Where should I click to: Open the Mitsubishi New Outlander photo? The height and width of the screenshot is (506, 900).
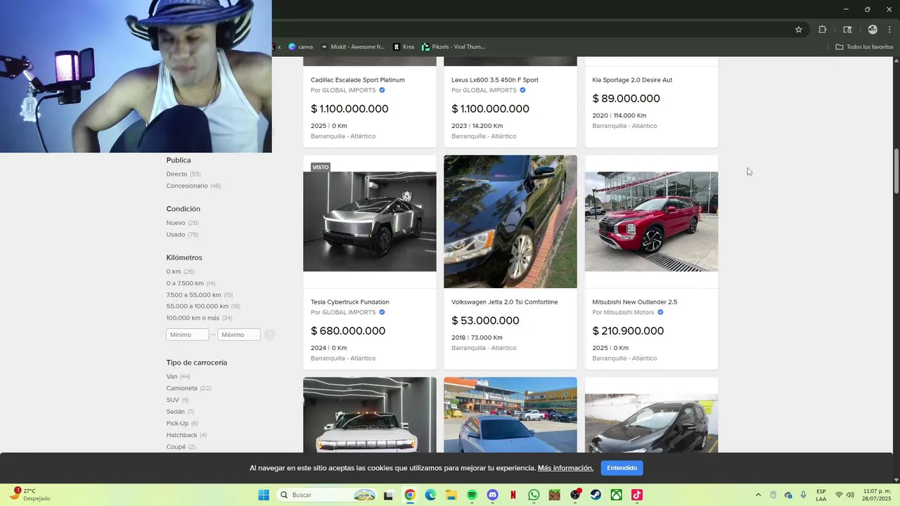tap(652, 221)
